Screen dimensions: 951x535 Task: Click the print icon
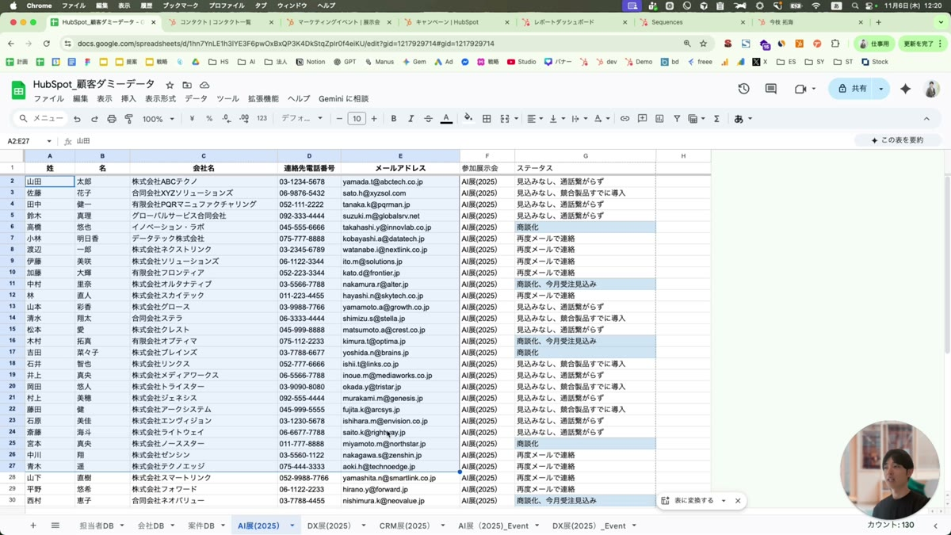tap(112, 119)
